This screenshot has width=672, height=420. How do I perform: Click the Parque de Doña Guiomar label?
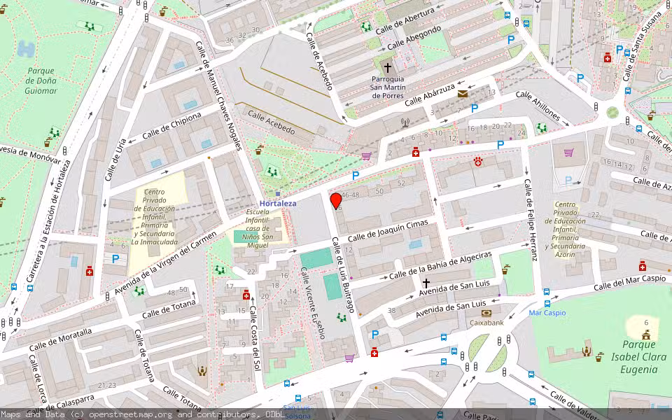pos(41,80)
